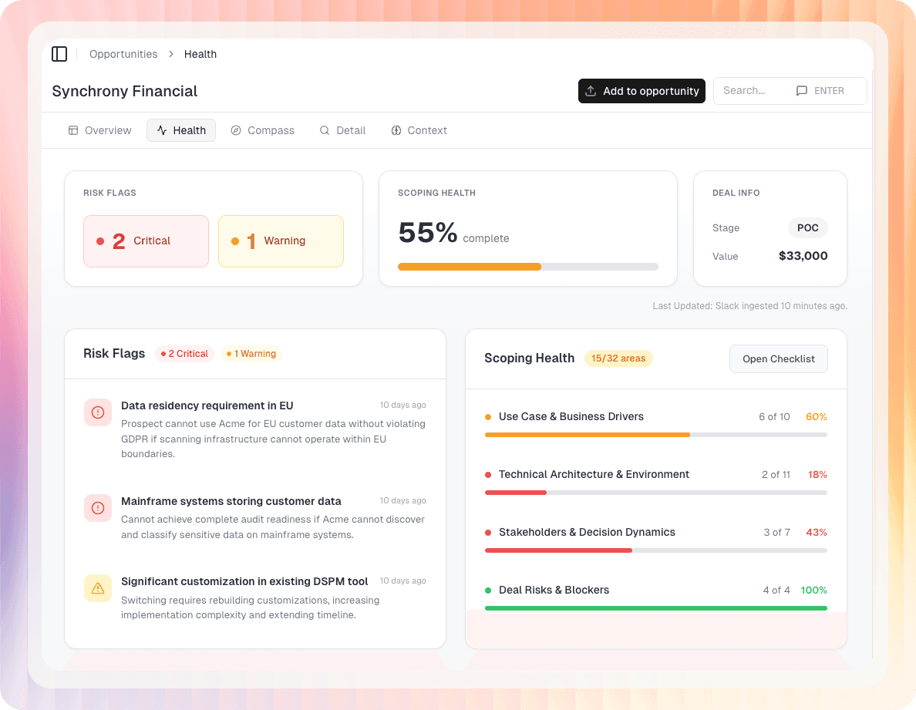Click the $33,000 deal value

click(803, 256)
